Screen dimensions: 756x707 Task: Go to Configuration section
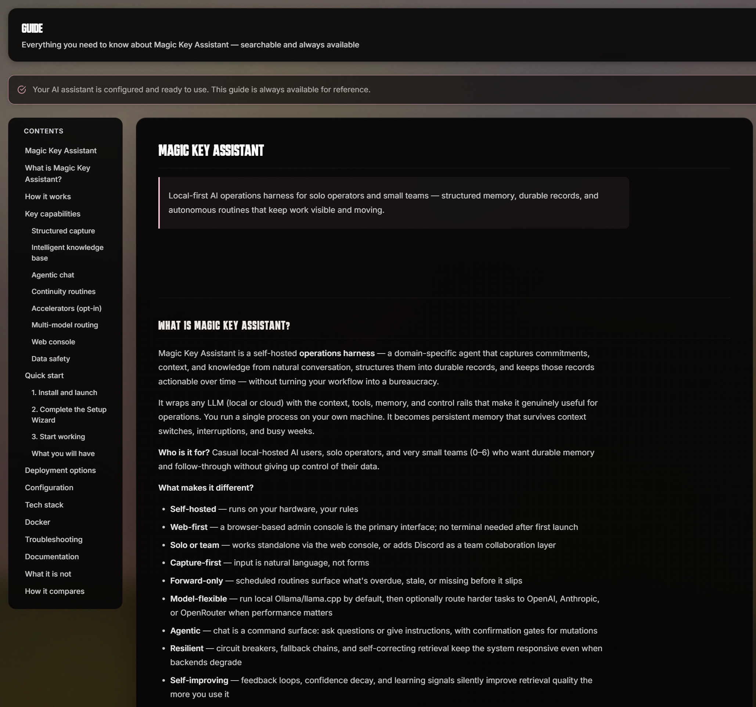click(49, 488)
